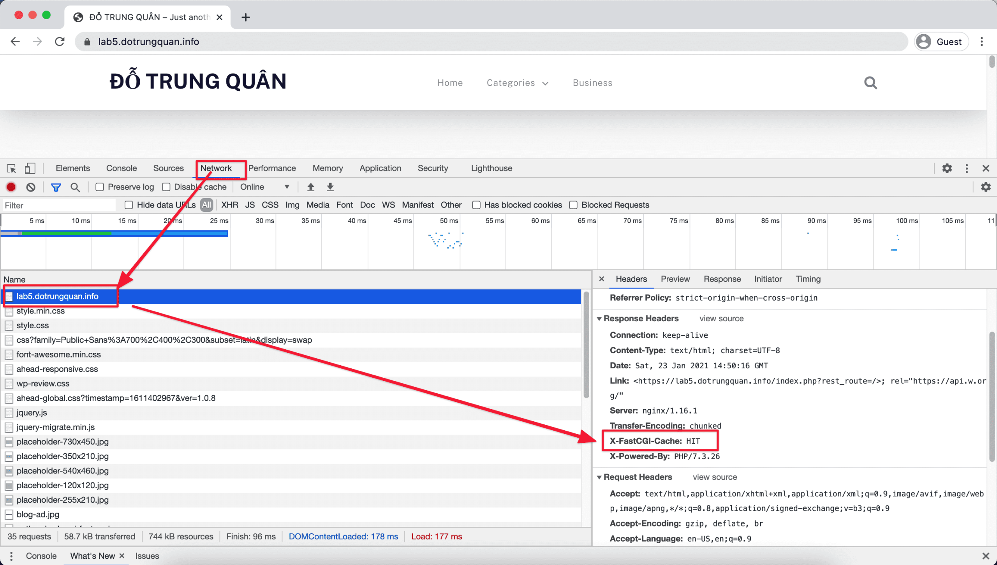Toggle the device toolbar icon
This screenshot has width=997, height=565.
pyautogui.click(x=30, y=168)
